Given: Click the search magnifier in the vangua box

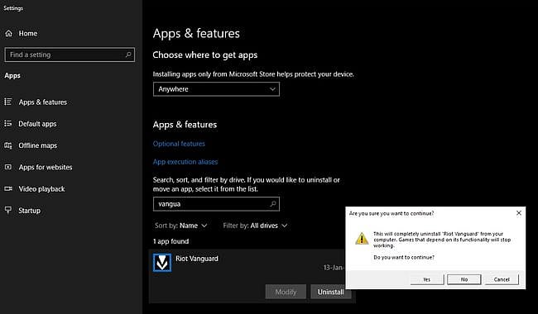Looking at the screenshot, I should [273, 204].
